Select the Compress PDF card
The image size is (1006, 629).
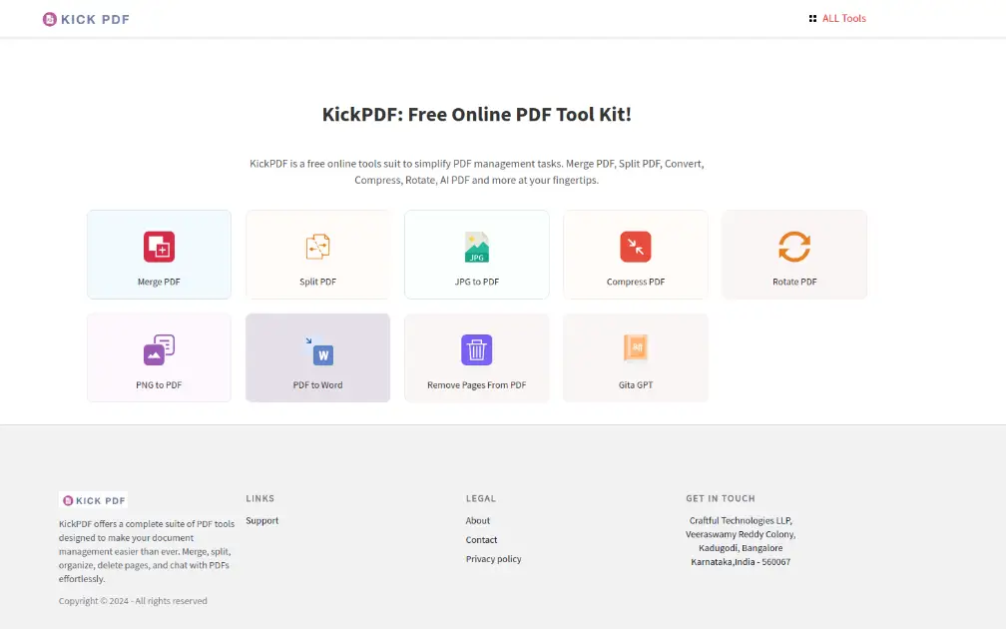636,254
